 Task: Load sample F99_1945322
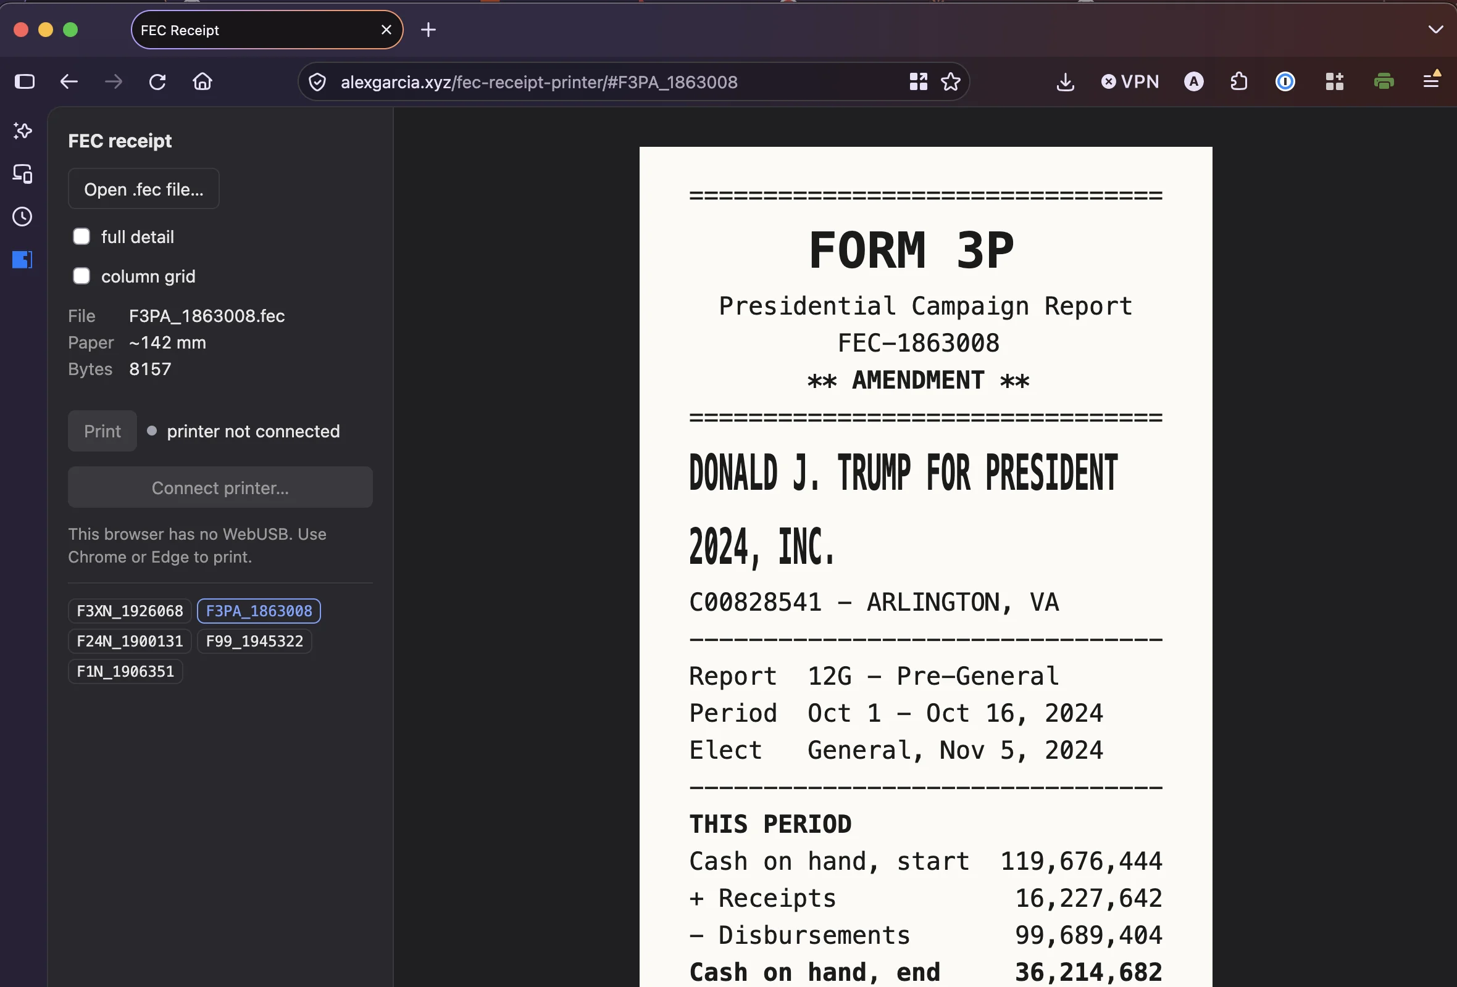[x=254, y=641]
